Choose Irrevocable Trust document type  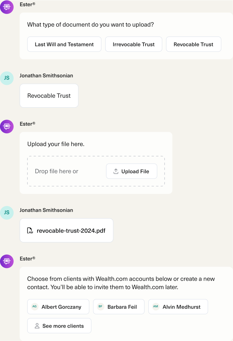(134, 44)
